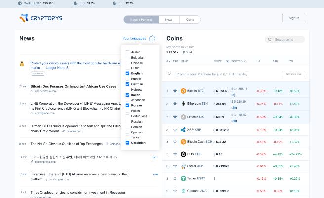The image size is (324, 198).
Task: Sort coins by the Price column header
Action: (218, 61)
